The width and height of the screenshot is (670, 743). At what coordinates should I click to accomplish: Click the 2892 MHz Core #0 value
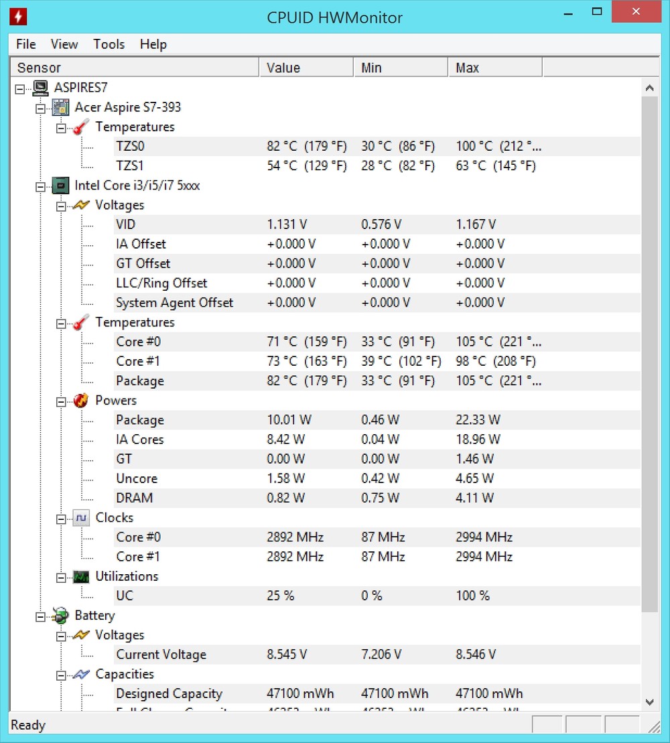pyautogui.click(x=295, y=537)
